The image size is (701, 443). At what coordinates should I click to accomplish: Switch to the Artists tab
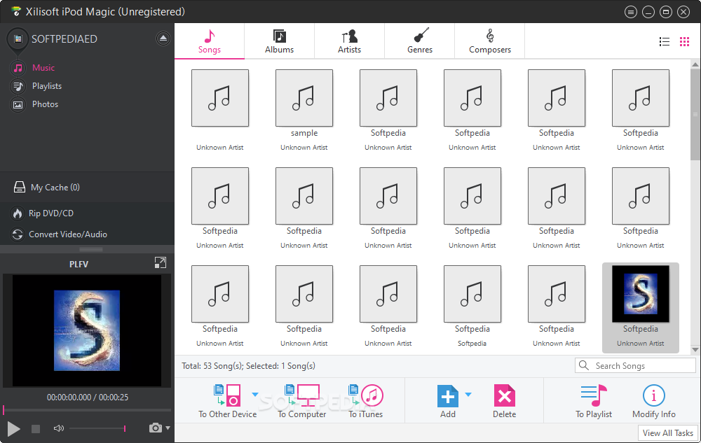tap(349, 41)
